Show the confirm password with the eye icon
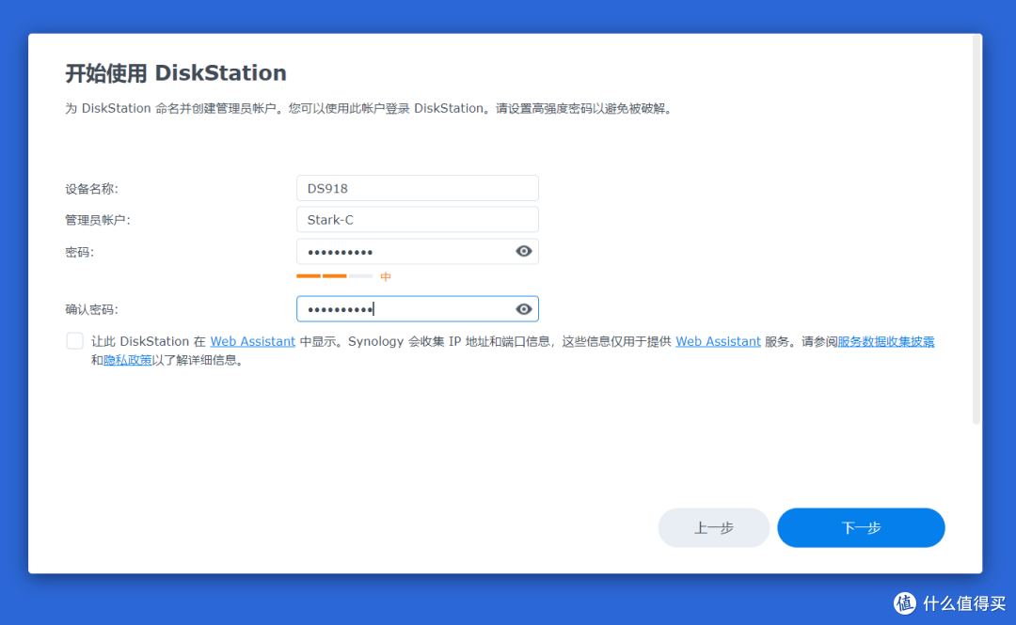Image resolution: width=1016 pixels, height=625 pixels. pos(524,308)
